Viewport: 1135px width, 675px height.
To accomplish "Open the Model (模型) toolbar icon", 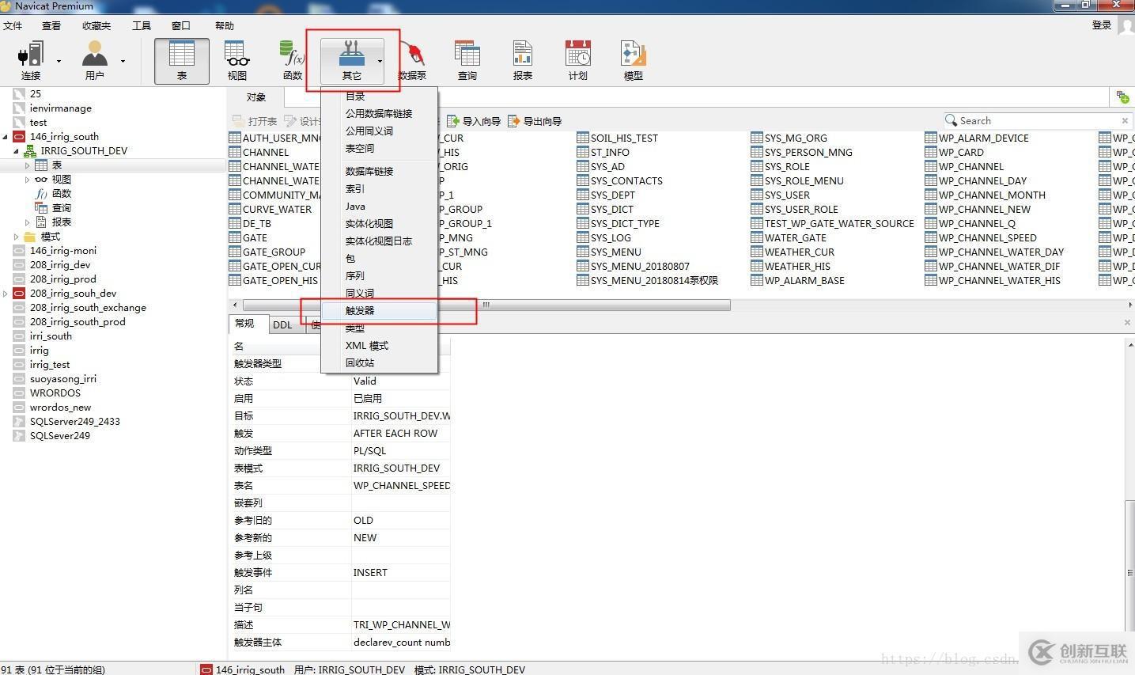I will coord(634,61).
